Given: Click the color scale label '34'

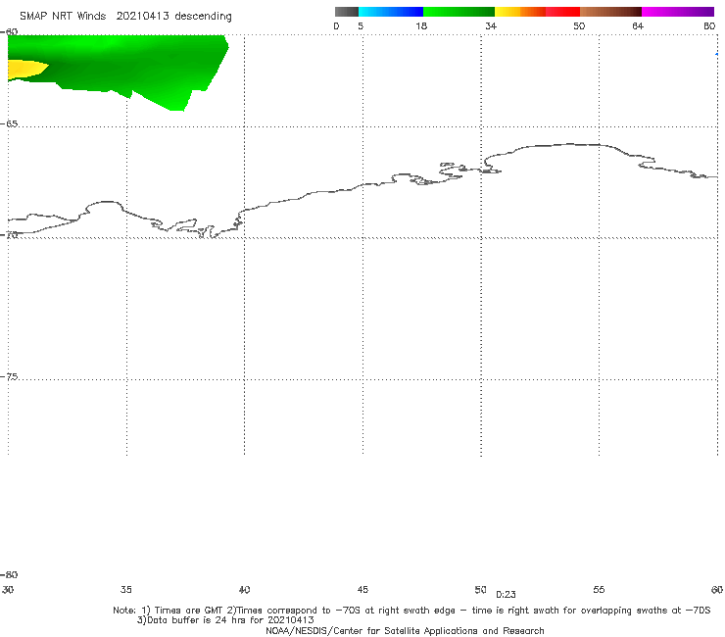Looking at the screenshot, I should [x=491, y=26].
